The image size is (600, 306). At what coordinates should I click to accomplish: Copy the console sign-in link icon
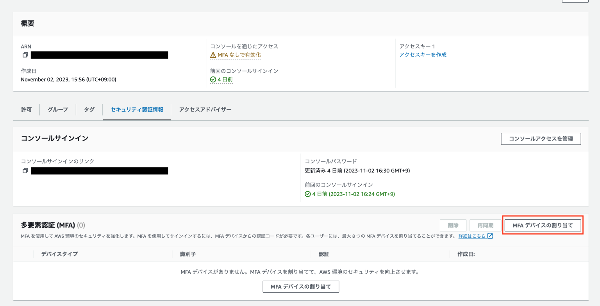(25, 171)
